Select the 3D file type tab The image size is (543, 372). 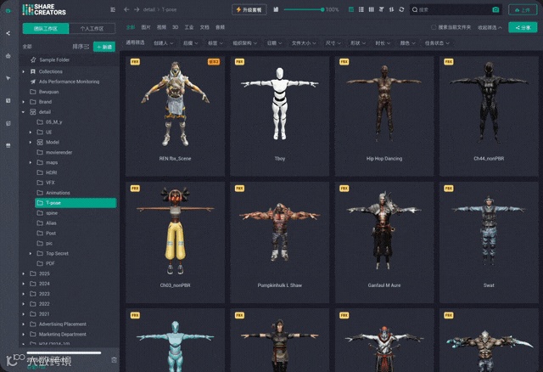coord(176,27)
